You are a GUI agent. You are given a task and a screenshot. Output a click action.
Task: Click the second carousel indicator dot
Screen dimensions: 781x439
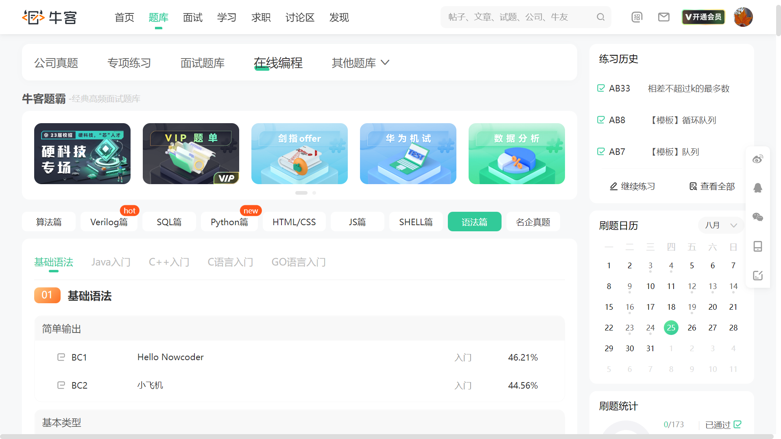coord(314,193)
